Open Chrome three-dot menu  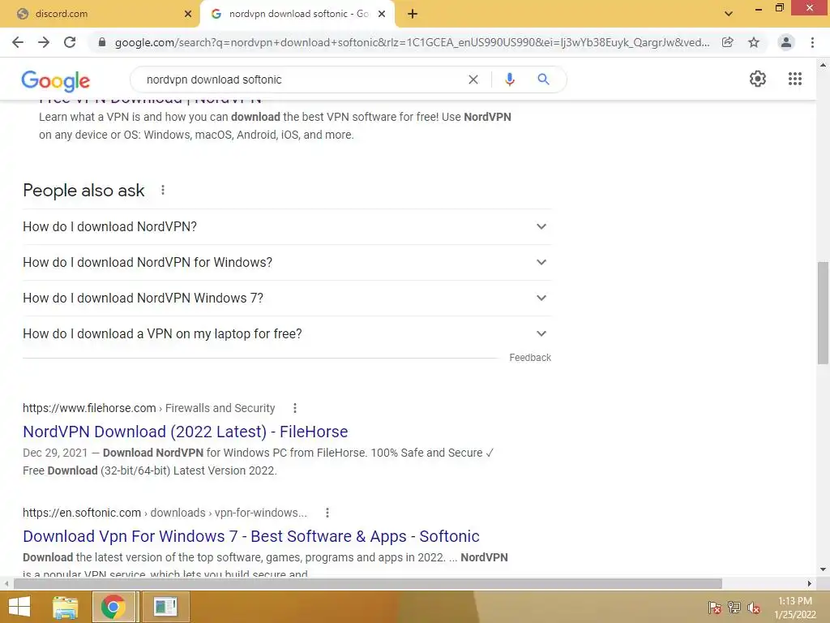click(812, 42)
